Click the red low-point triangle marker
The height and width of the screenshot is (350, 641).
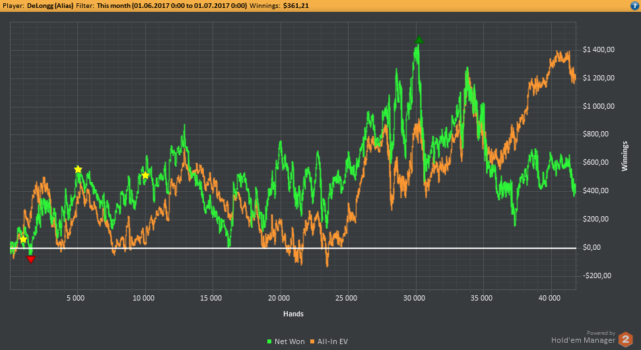click(x=30, y=259)
